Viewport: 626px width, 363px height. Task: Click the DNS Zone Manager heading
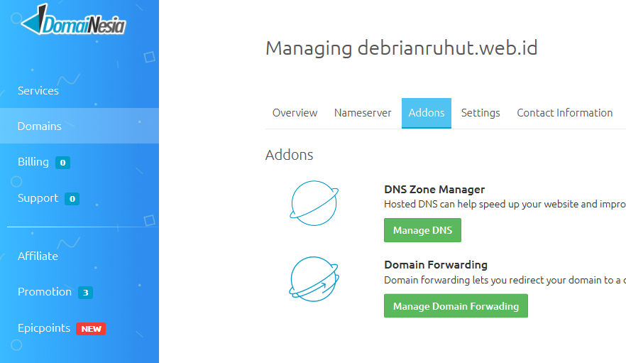click(x=434, y=190)
